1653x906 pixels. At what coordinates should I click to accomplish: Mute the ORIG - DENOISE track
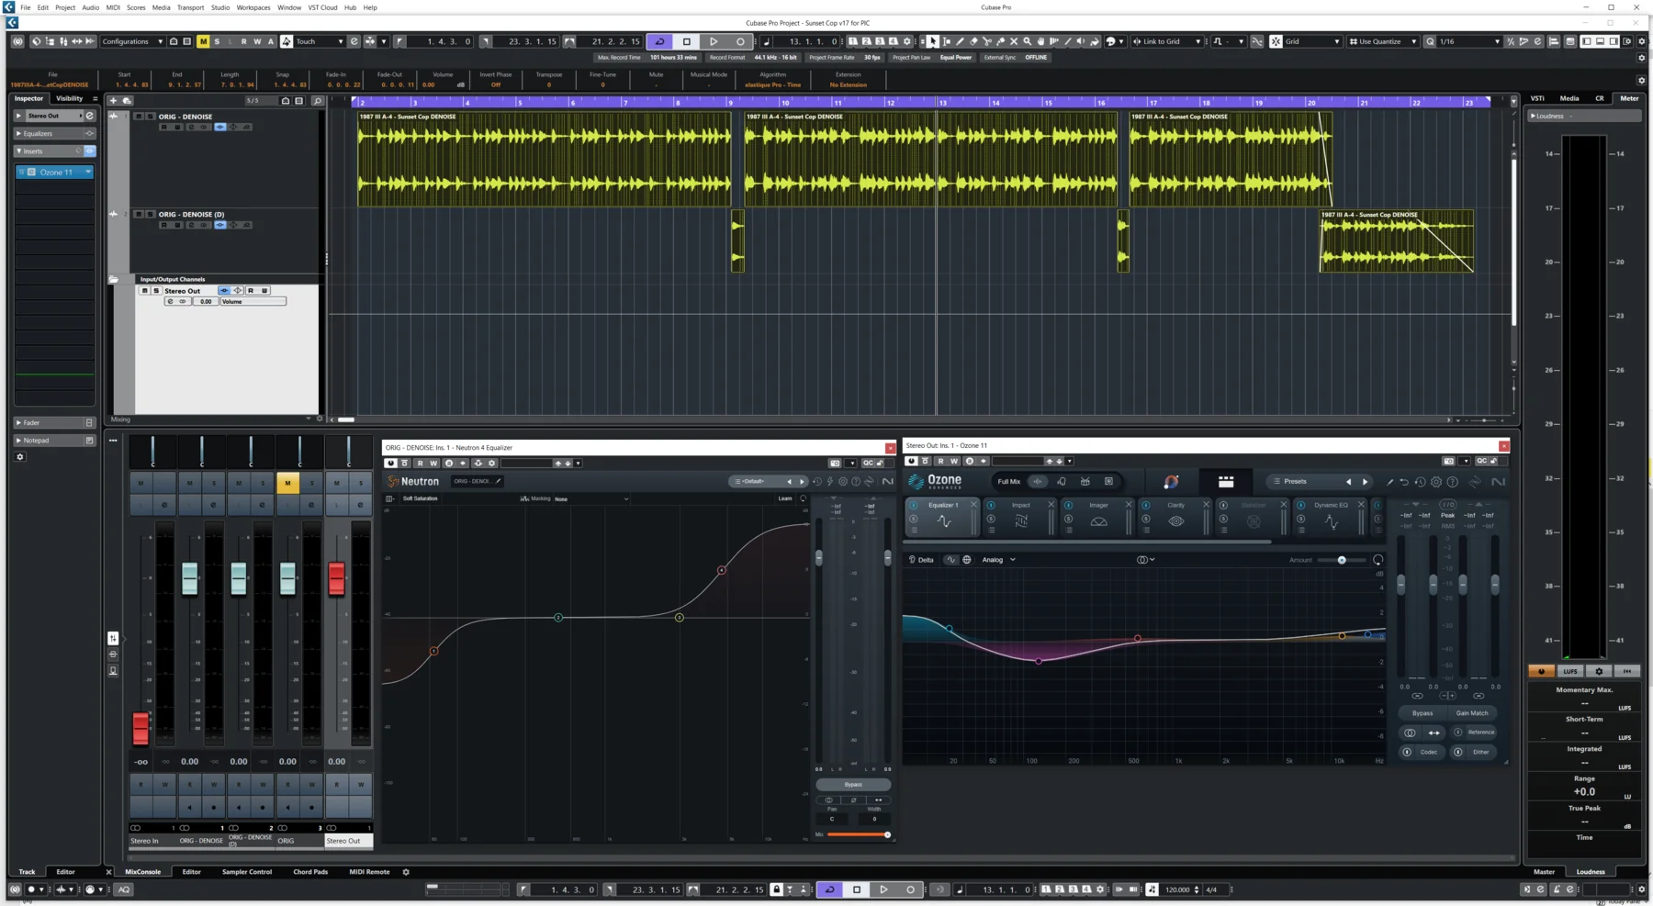tap(139, 117)
